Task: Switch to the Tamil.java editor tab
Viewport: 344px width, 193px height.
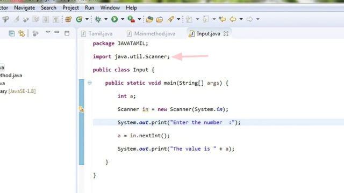Action: point(97,34)
